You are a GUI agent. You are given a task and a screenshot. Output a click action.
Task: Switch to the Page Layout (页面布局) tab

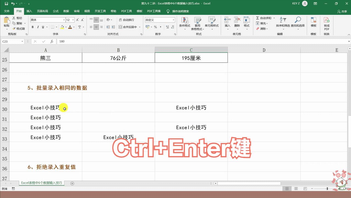(x=42, y=11)
